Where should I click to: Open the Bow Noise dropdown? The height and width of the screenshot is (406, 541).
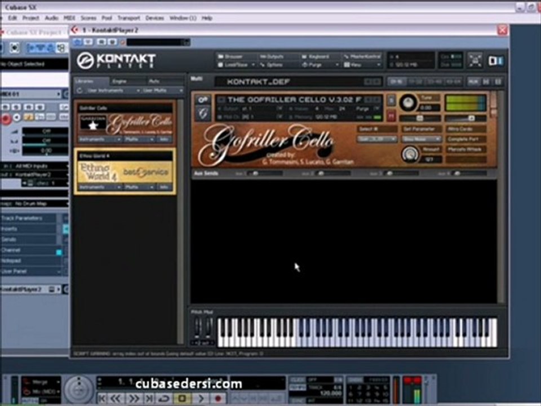pos(422,139)
